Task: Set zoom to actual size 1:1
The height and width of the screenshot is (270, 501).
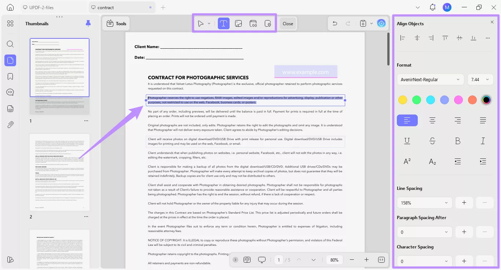Action: [x=381, y=260]
